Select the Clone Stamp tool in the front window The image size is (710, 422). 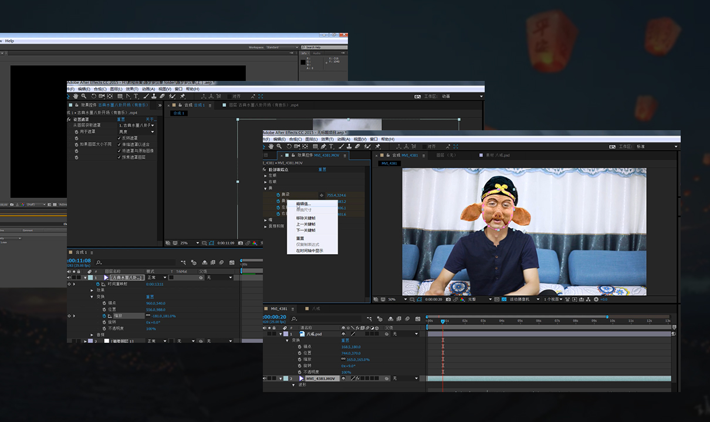click(x=349, y=146)
